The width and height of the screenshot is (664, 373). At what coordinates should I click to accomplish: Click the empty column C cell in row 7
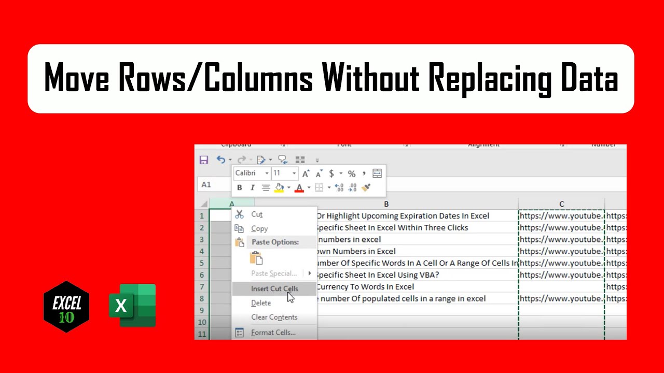tap(561, 286)
